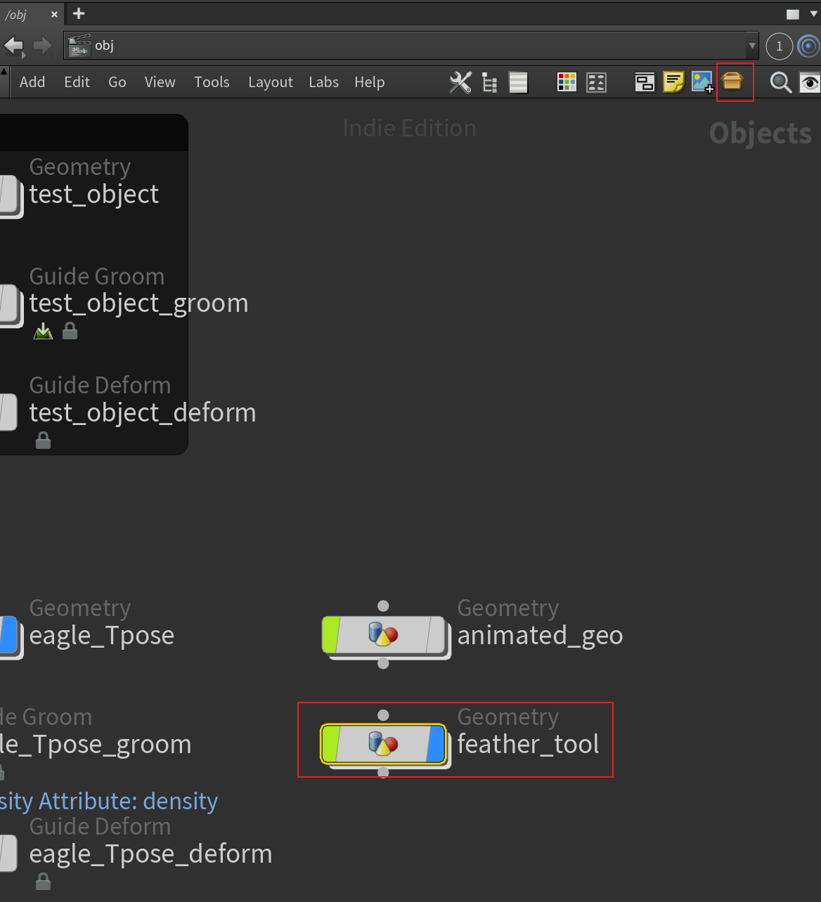The width and height of the screenshot is (821, 902).
Task: Toggle feather_tool blue display flag
Action: click(x=437, y=744)
